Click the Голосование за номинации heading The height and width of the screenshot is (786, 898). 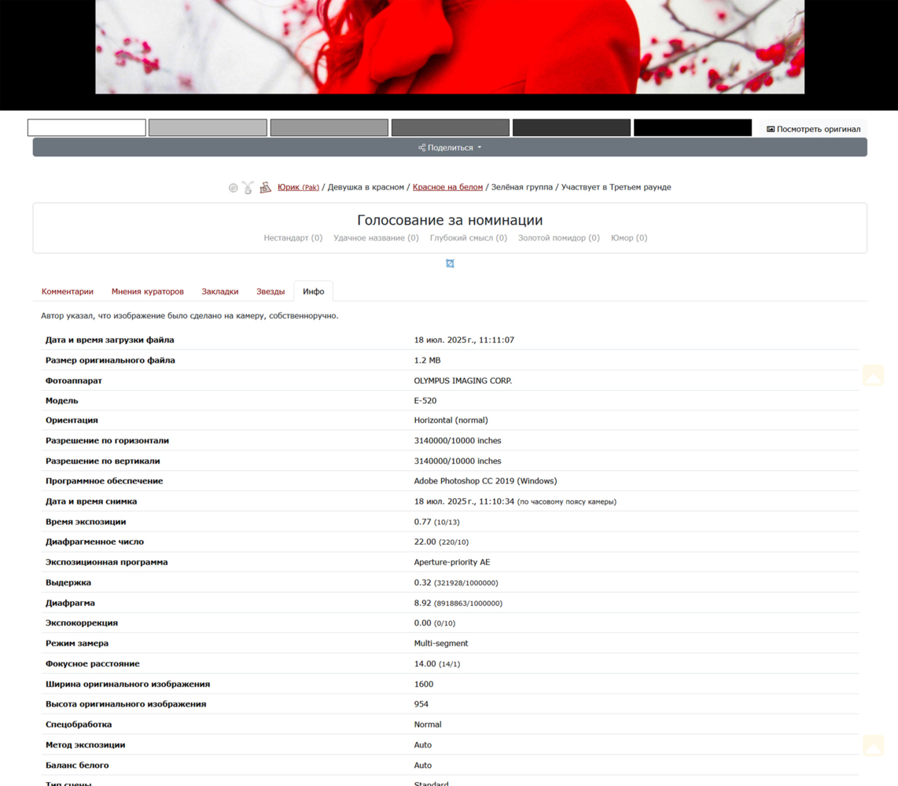click(x=450, y=220)
